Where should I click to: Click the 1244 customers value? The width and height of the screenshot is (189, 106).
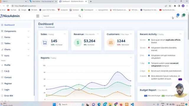coord(121,41)
